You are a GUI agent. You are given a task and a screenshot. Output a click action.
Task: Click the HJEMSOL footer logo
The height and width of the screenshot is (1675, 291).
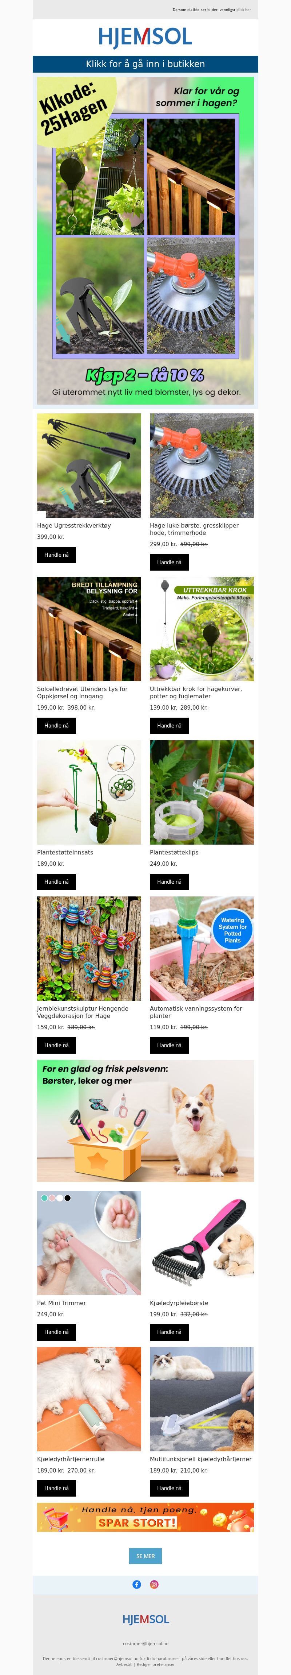coord(145,1618)
